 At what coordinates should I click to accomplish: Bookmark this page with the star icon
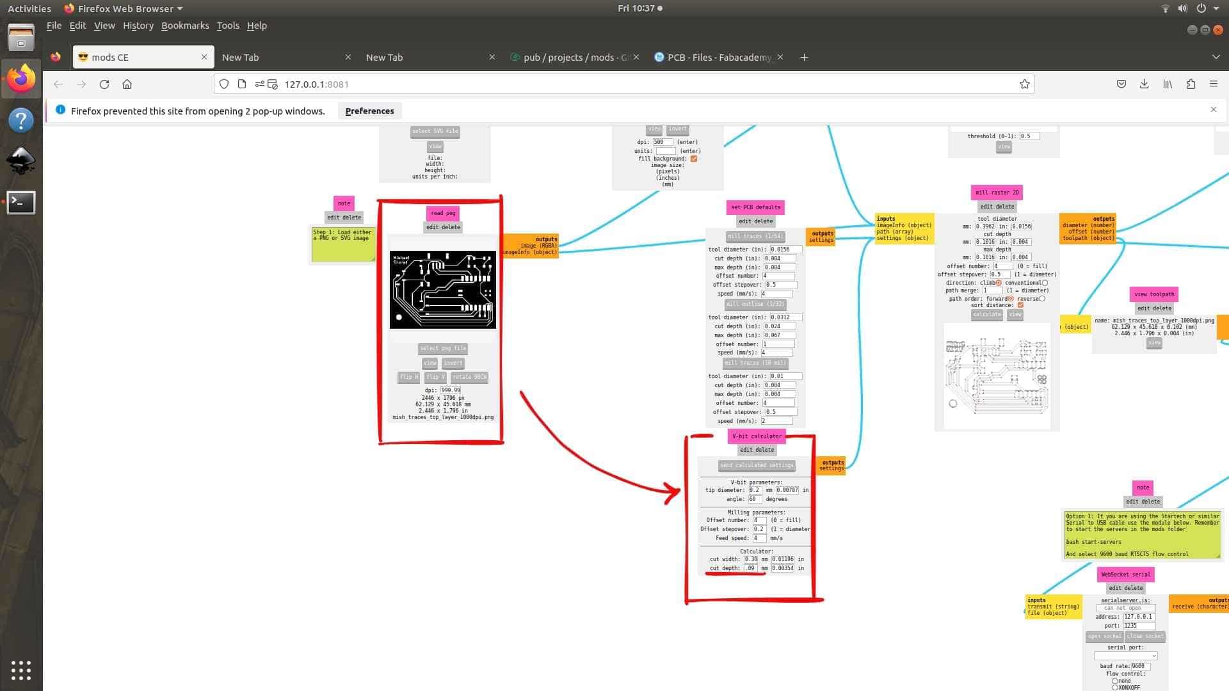[1024, 84]
